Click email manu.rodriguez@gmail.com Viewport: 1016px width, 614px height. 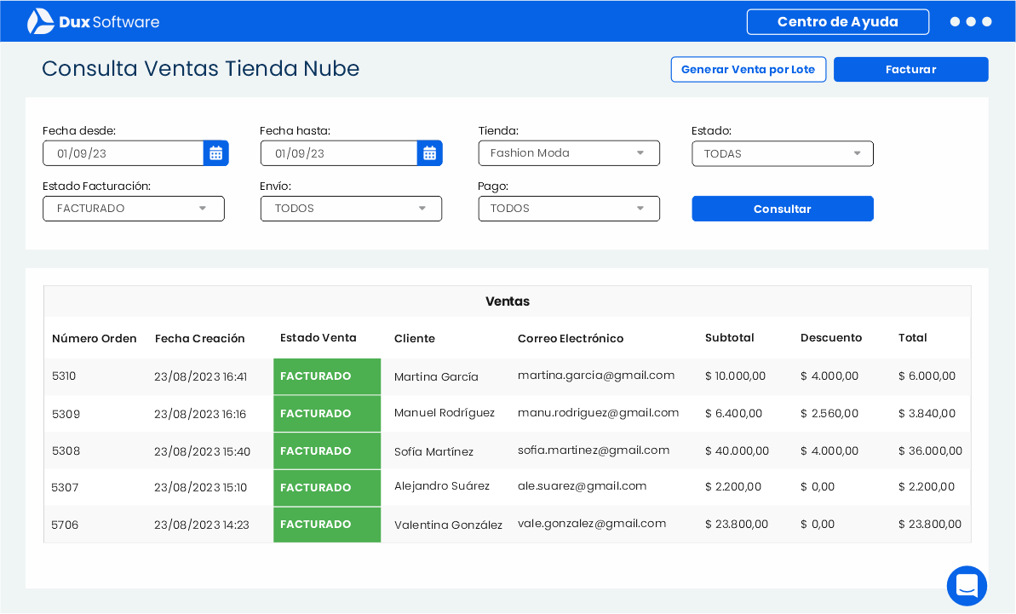(598, 412)
